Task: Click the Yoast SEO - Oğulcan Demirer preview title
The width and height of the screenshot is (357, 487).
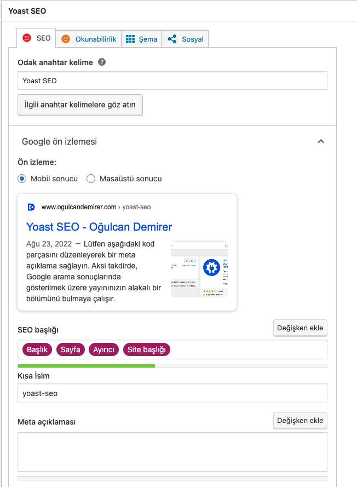Action: [x=99, y=227]
